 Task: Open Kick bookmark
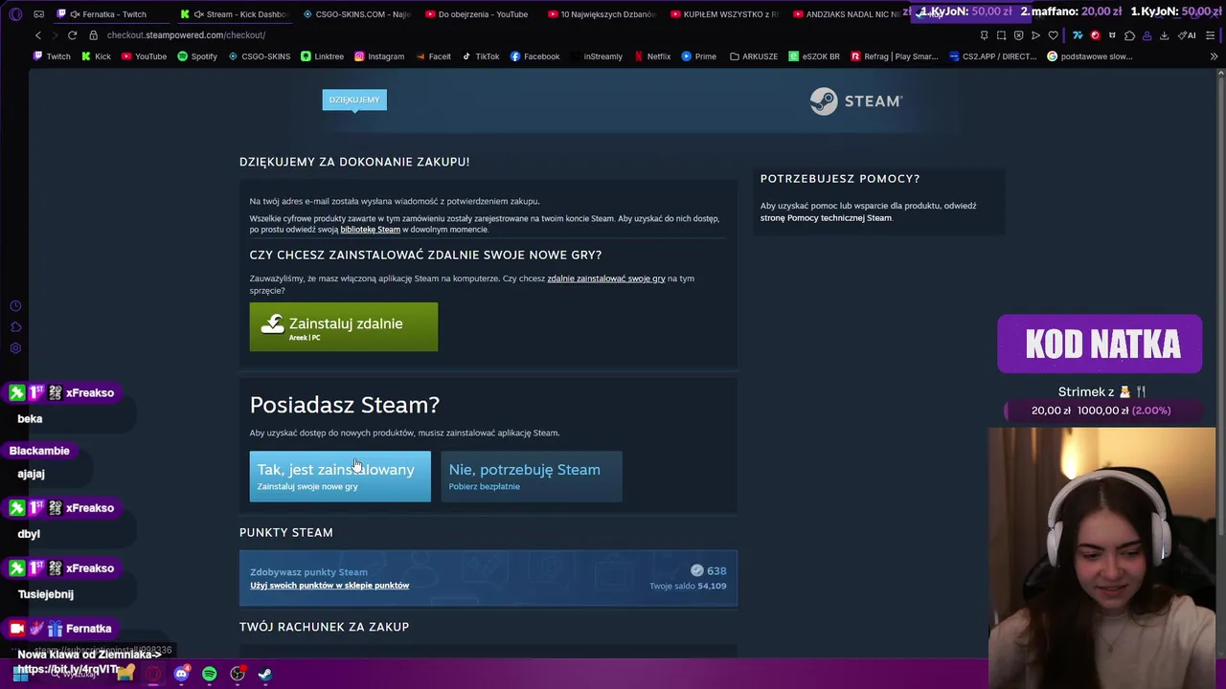(x=96, y=56)
